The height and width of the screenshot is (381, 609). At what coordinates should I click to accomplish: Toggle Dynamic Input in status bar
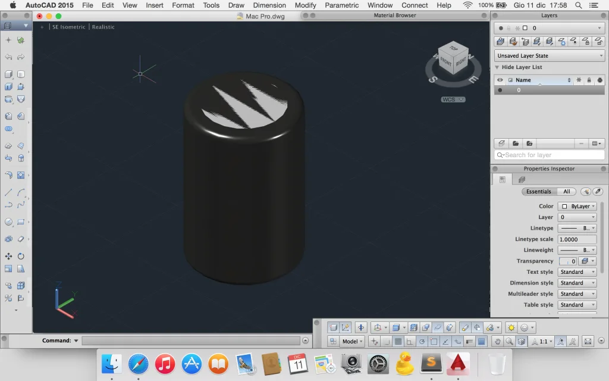click(457, 341)
